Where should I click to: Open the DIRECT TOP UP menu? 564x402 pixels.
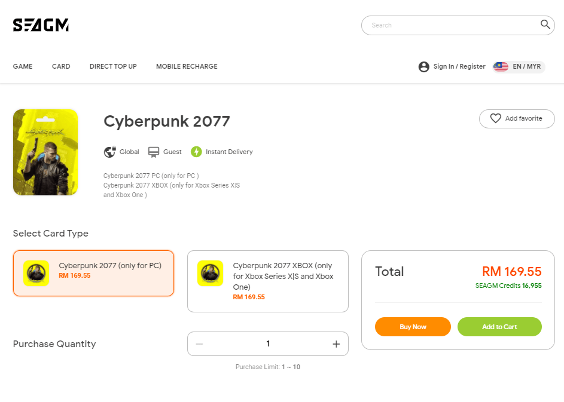(x=113, y=66)
